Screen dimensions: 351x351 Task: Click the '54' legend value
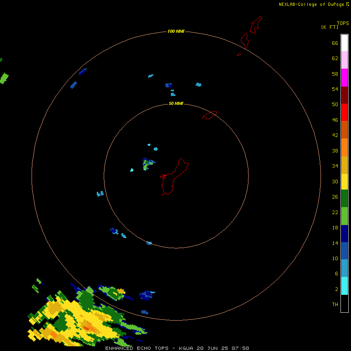[335, 89]
